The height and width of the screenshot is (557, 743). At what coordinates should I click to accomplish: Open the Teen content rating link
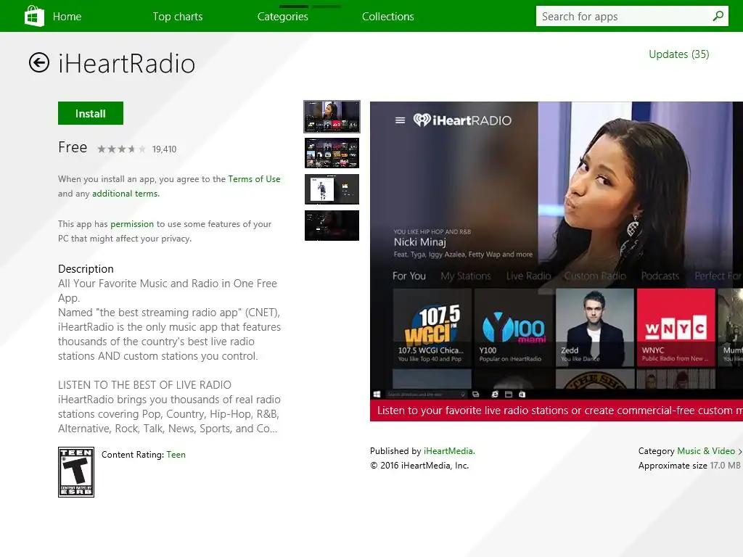point(176,455)
